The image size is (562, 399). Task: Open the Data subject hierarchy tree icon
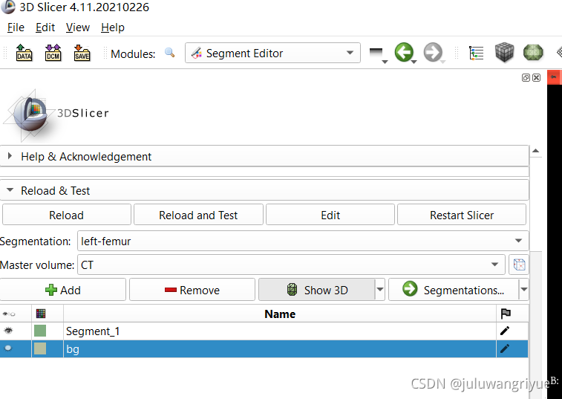[477, 53]
